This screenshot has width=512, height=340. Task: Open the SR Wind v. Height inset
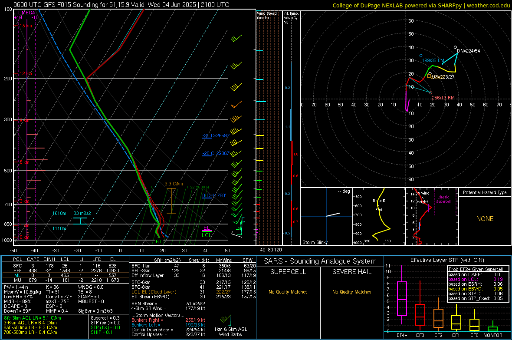[x=432, y=216]
